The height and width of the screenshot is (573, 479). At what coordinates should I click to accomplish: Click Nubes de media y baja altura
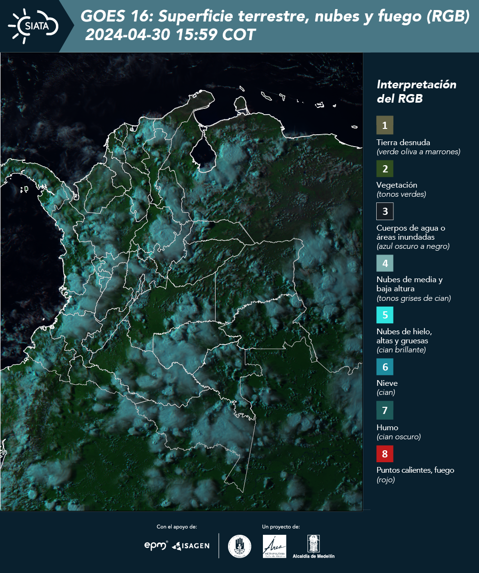[410, 284]
